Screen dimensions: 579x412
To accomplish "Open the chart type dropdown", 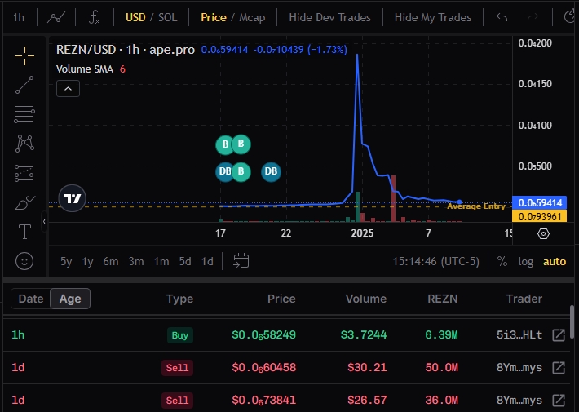I will coord(56,17).
